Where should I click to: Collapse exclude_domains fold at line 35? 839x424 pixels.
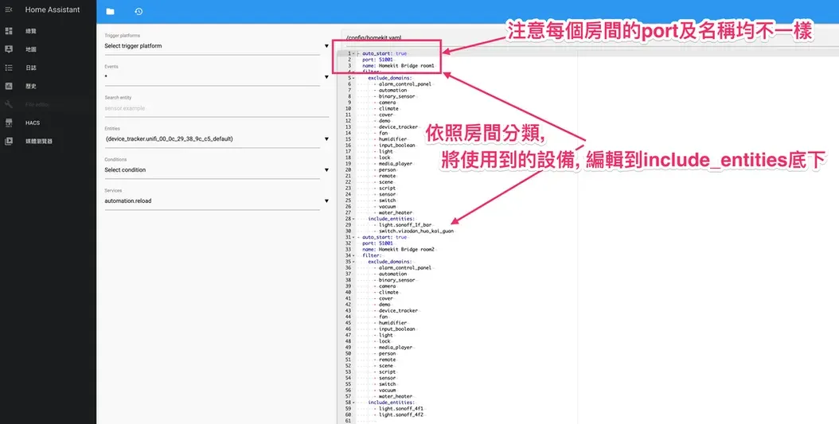tap(353, 262)
